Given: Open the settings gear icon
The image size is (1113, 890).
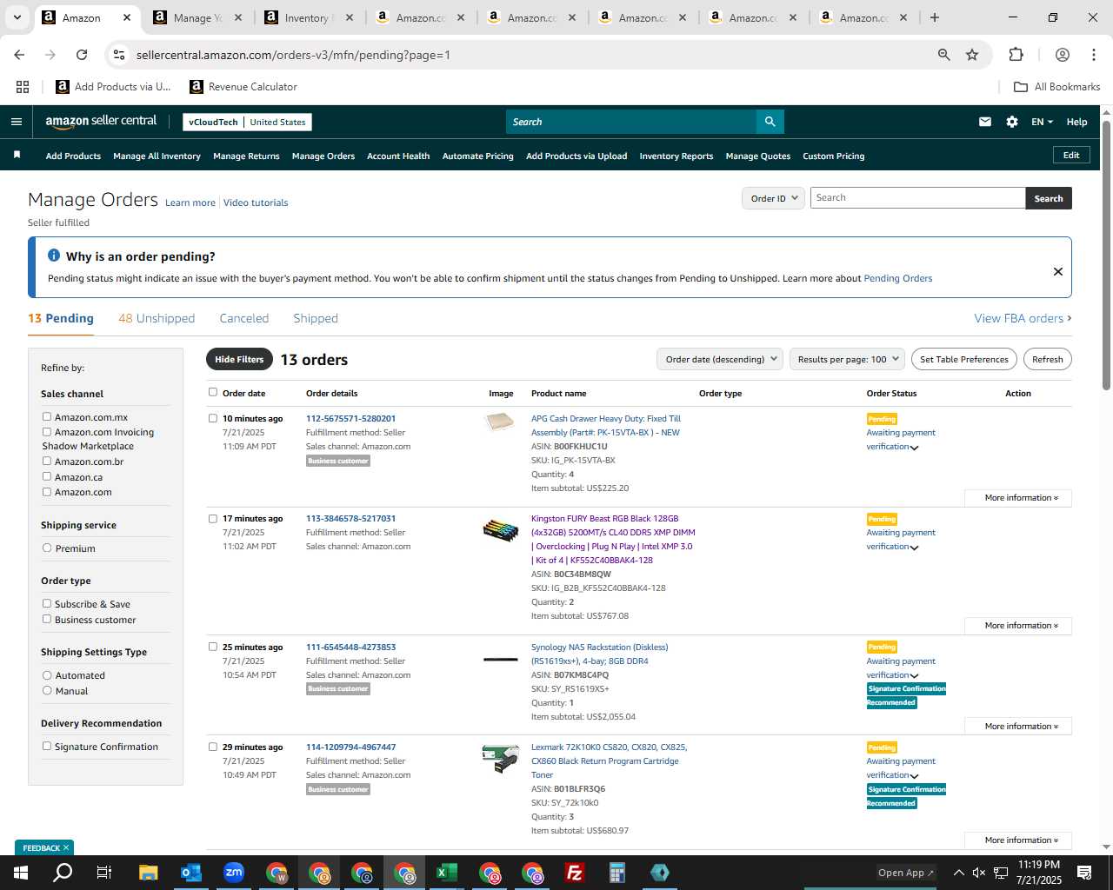Looking at the screenshot, I should 1012,122.
